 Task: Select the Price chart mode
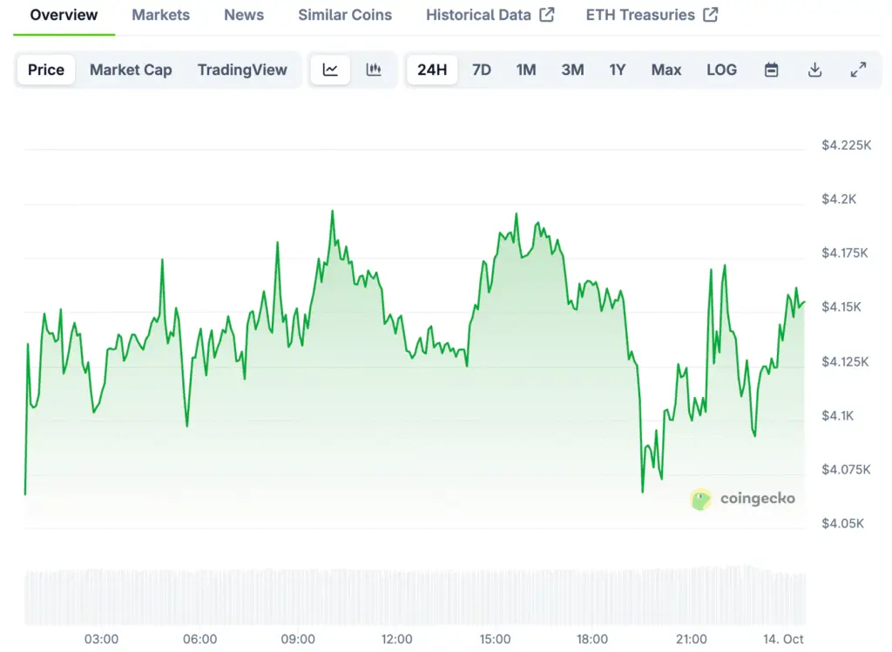click(46, 70)
